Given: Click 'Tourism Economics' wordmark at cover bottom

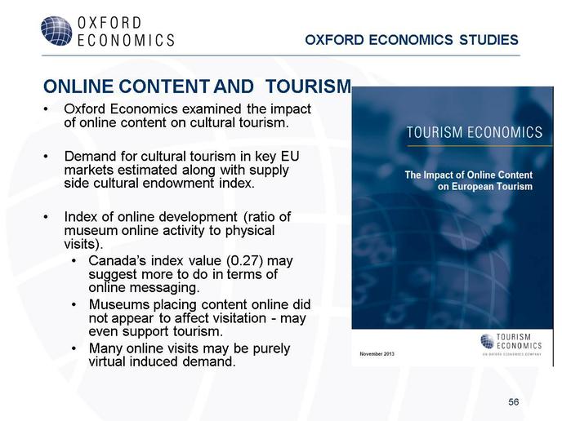Looking at the screenshot, I should coord(519,341).
